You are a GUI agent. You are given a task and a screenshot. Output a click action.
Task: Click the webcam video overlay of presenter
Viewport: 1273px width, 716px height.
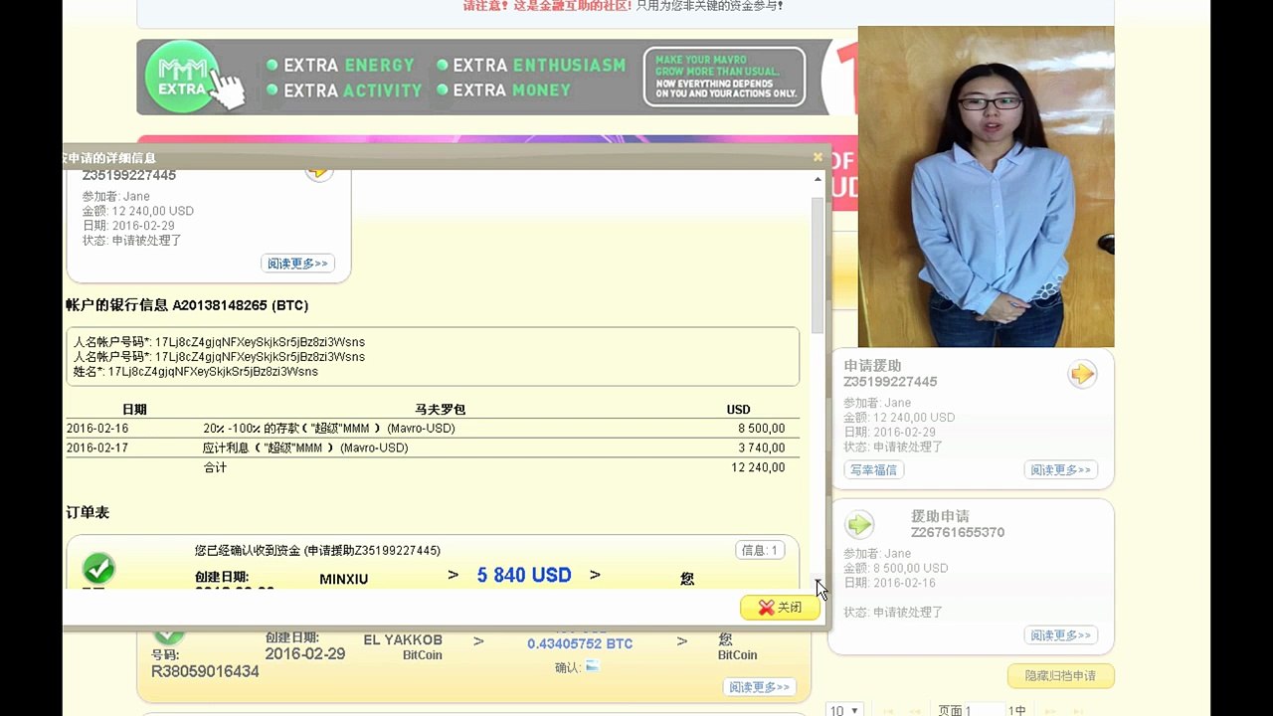click(986, 186)
